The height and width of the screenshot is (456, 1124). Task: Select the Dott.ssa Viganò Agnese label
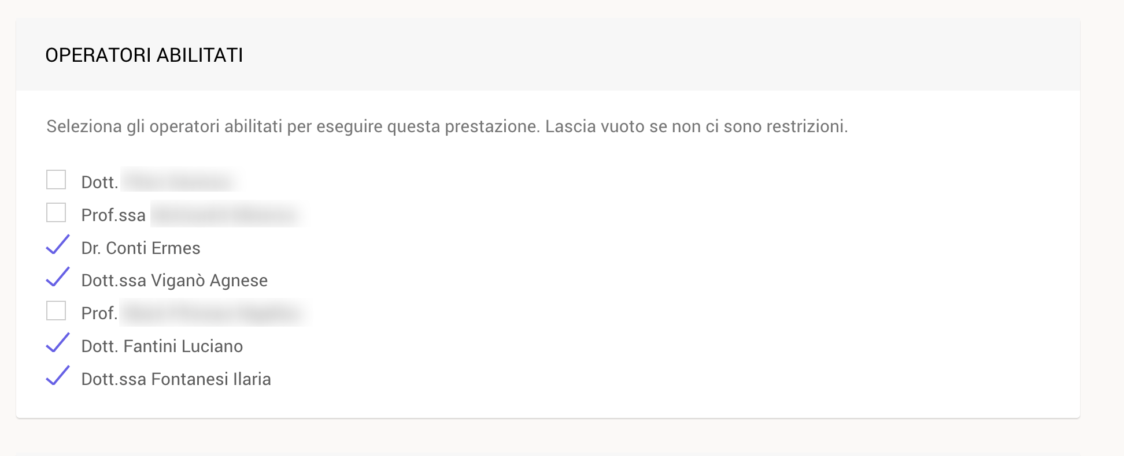point(175,281)
